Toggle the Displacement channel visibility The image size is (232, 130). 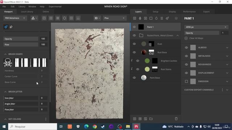186,73
